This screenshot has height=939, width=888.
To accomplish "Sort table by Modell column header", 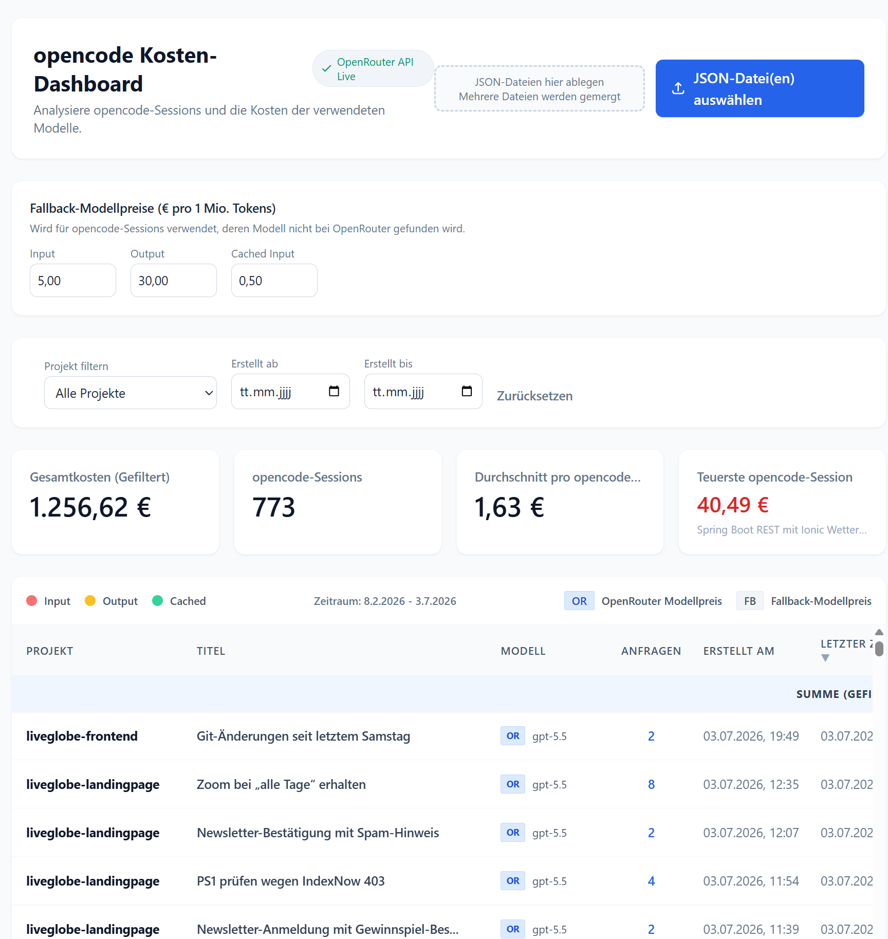I will click(x=523, y=651).
